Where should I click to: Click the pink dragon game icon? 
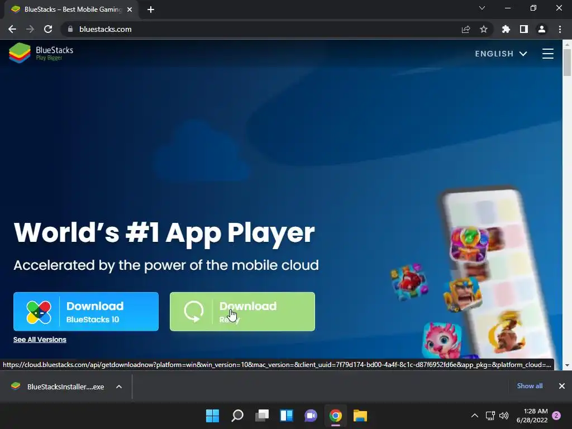tap(442, 341)
